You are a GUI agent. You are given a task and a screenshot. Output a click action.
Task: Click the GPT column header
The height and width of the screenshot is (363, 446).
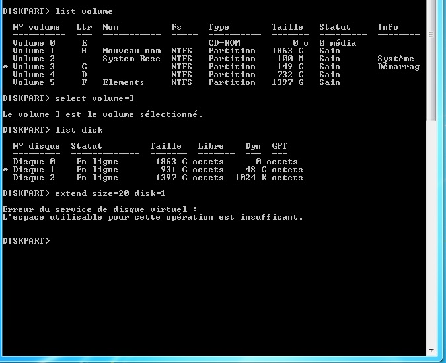[x=279, y=146]
